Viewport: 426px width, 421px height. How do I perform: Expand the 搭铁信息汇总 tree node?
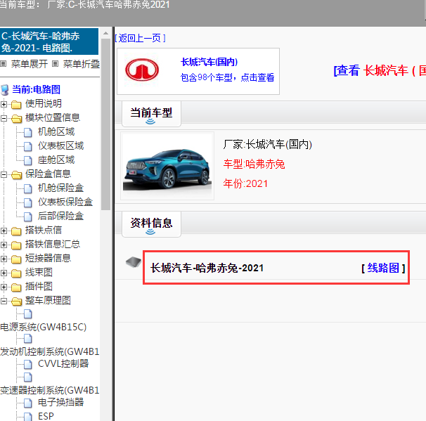click(4, 245)
